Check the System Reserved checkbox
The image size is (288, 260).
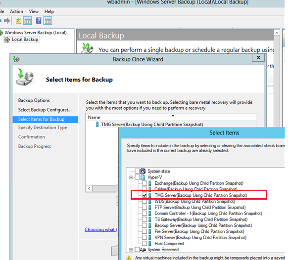[137, 250]
